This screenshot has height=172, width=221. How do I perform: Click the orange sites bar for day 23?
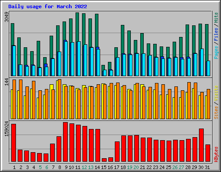click(x=157, y=101)
